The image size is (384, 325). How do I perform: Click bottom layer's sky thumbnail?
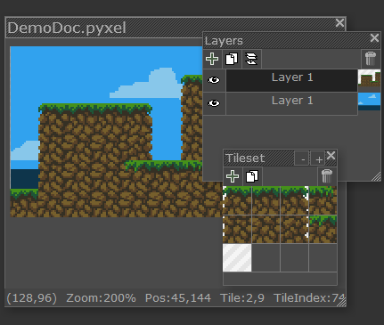(x=369, y=102)
